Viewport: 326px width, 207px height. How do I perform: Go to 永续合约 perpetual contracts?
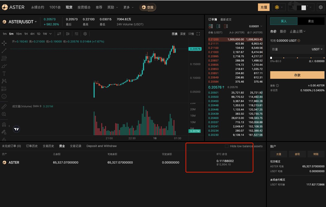tap(37, 7)
